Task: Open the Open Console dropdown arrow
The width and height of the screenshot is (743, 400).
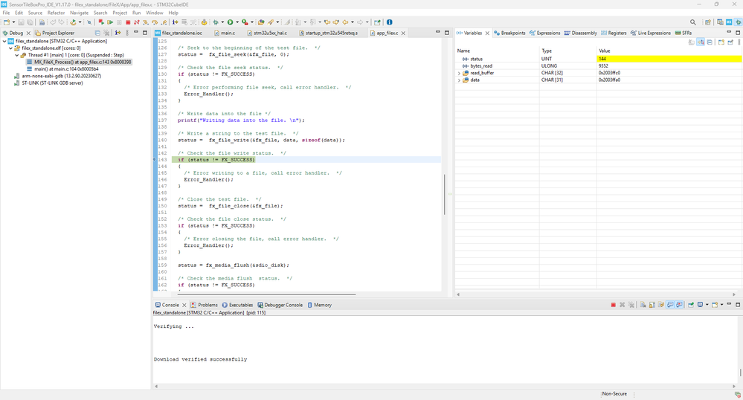Action: click(721, 305)
